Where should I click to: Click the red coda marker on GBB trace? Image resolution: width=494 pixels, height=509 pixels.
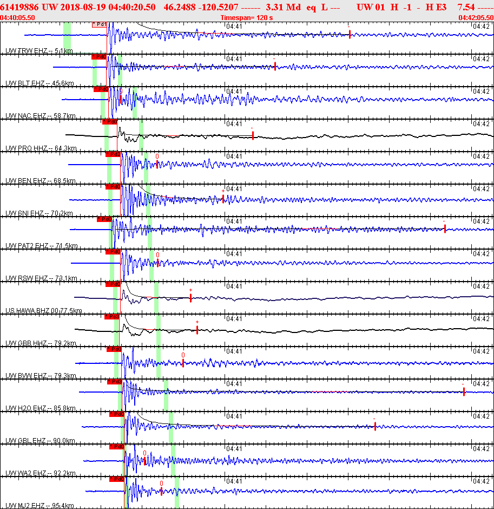pos(197,330)
